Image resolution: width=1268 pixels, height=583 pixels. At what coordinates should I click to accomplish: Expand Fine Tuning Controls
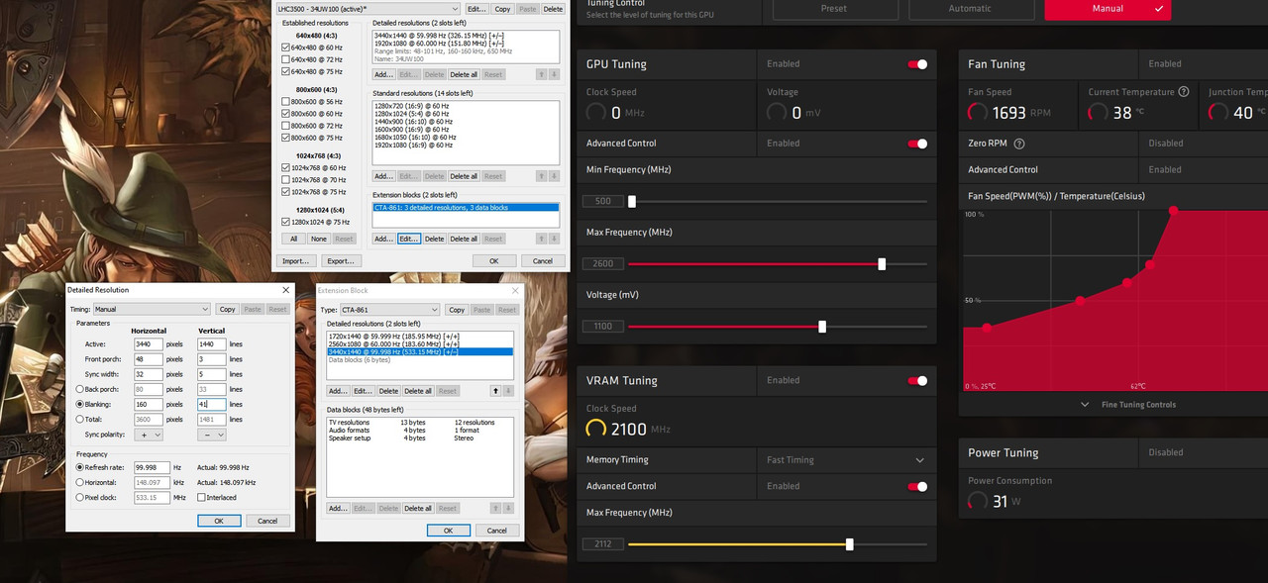(1129, 405)
